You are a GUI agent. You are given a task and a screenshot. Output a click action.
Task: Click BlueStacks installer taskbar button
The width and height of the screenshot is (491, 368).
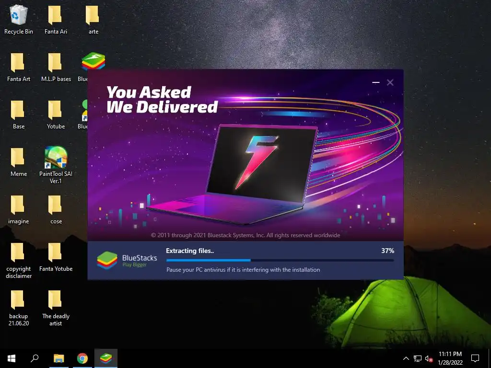[106, 358]
